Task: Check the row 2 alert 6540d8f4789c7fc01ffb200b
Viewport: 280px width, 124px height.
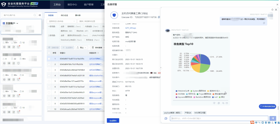Action: coord(49,64)
